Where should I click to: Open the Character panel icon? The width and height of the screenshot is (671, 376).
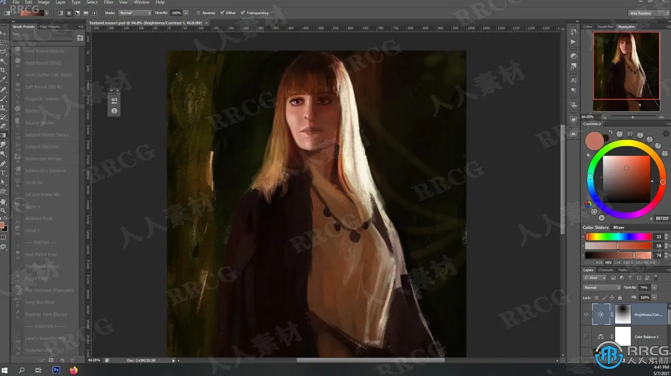(x=573, y=80)
